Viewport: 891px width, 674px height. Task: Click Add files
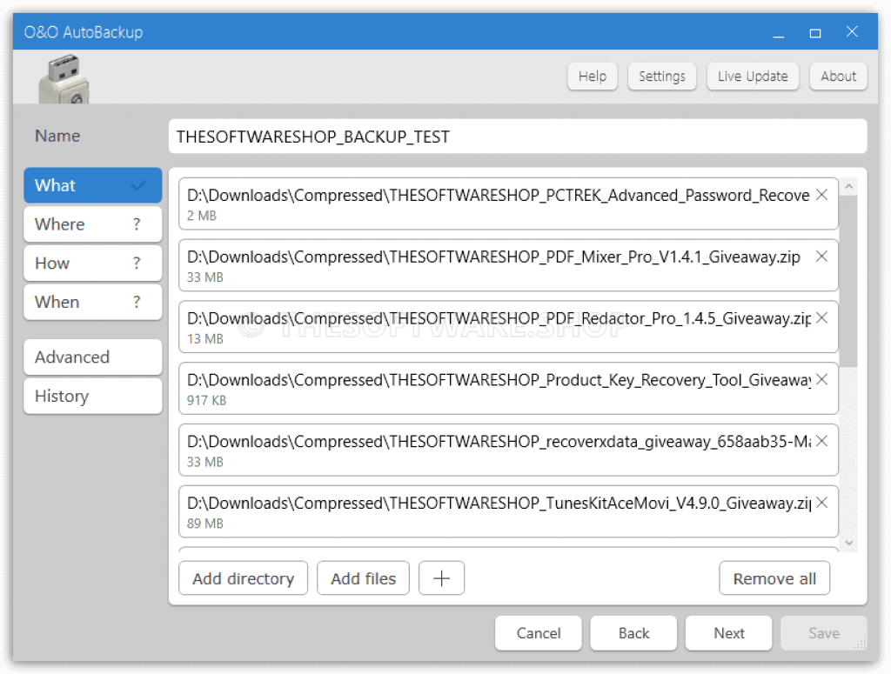[x=363, y=578]
